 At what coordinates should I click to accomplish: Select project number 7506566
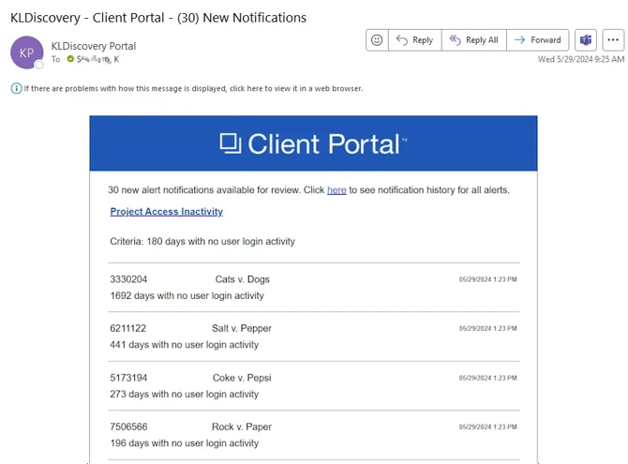128,427
